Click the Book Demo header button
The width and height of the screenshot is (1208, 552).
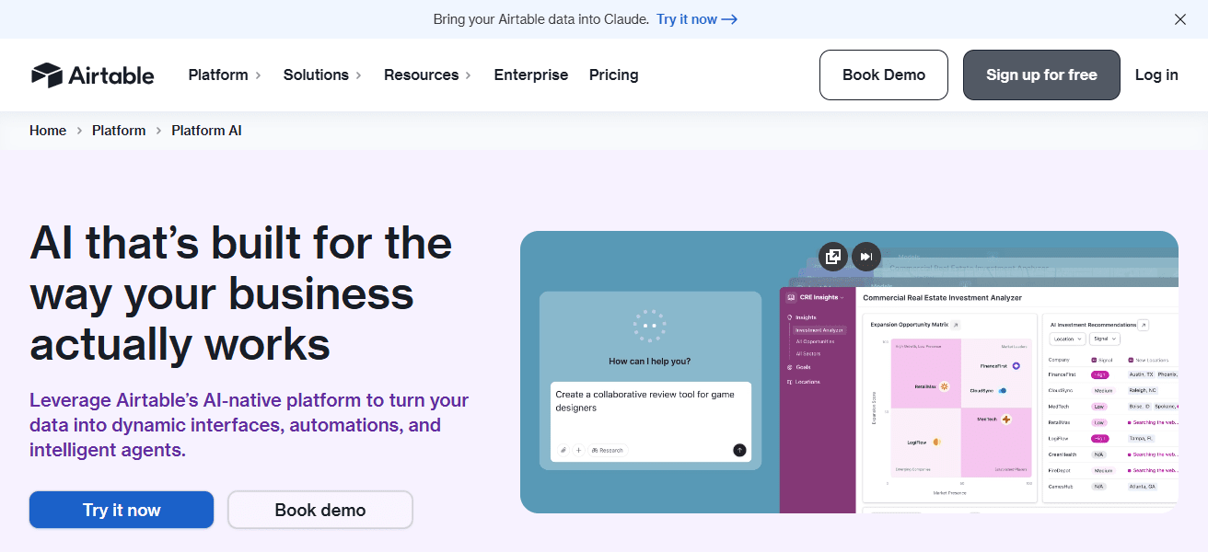884,75
